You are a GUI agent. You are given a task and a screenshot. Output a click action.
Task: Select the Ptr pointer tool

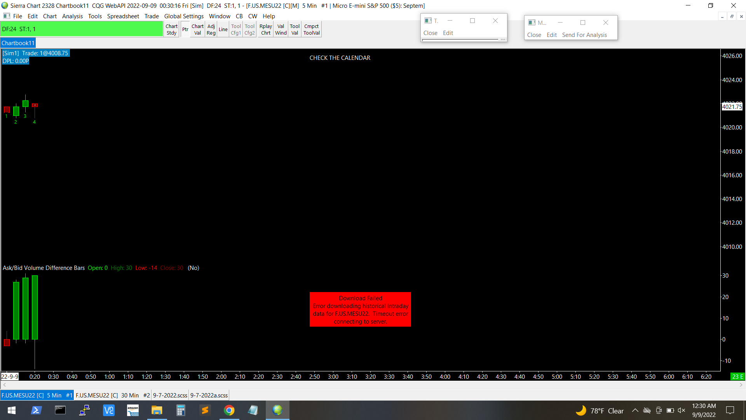[185, 30]
